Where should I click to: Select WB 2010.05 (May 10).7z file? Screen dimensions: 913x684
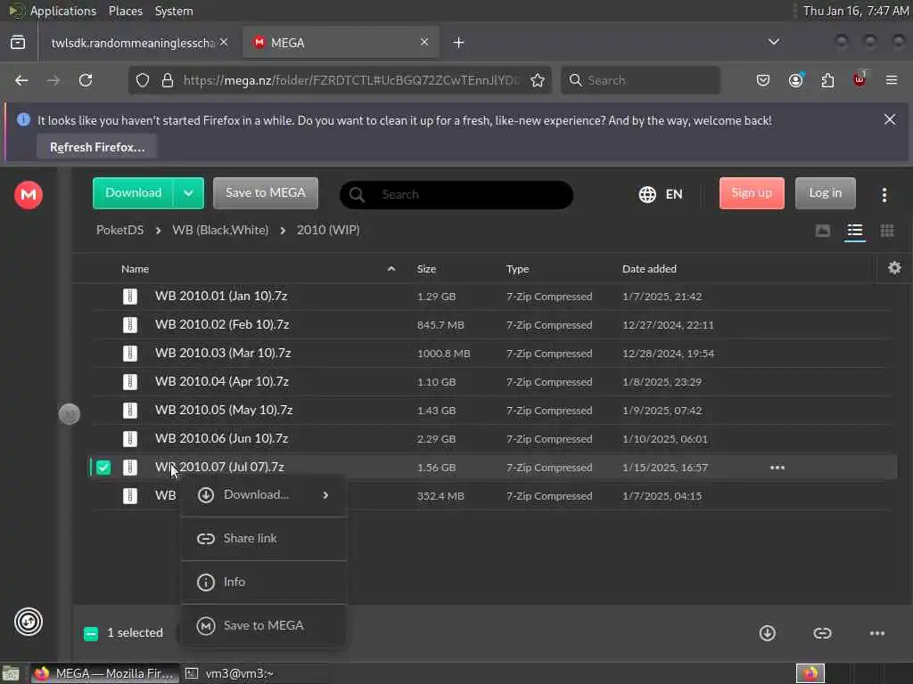coord(224,410)
